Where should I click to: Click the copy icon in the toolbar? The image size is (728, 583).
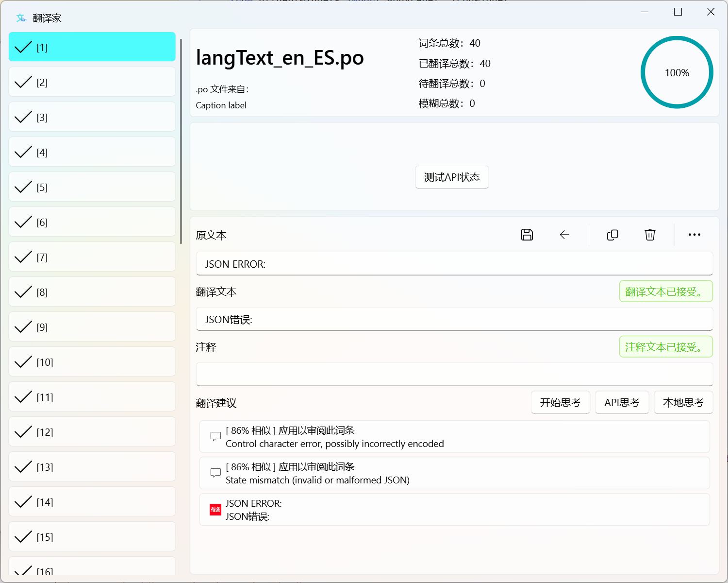click(612, 235)
